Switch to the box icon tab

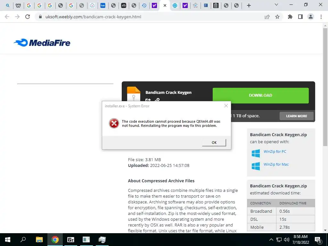click(x=103, y=5)
